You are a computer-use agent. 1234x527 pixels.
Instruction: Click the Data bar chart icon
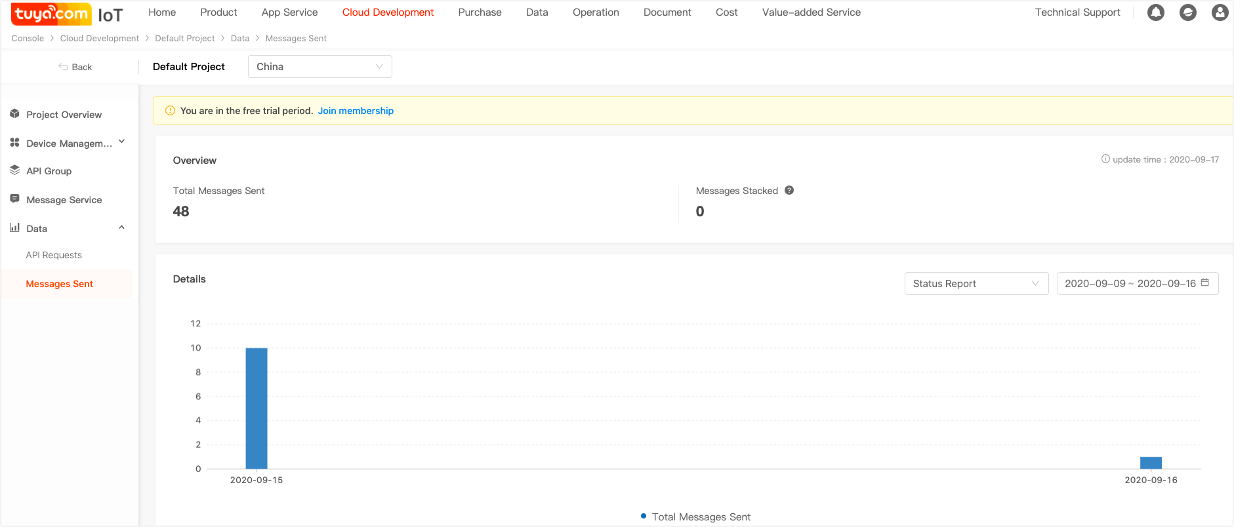(14, 227)
